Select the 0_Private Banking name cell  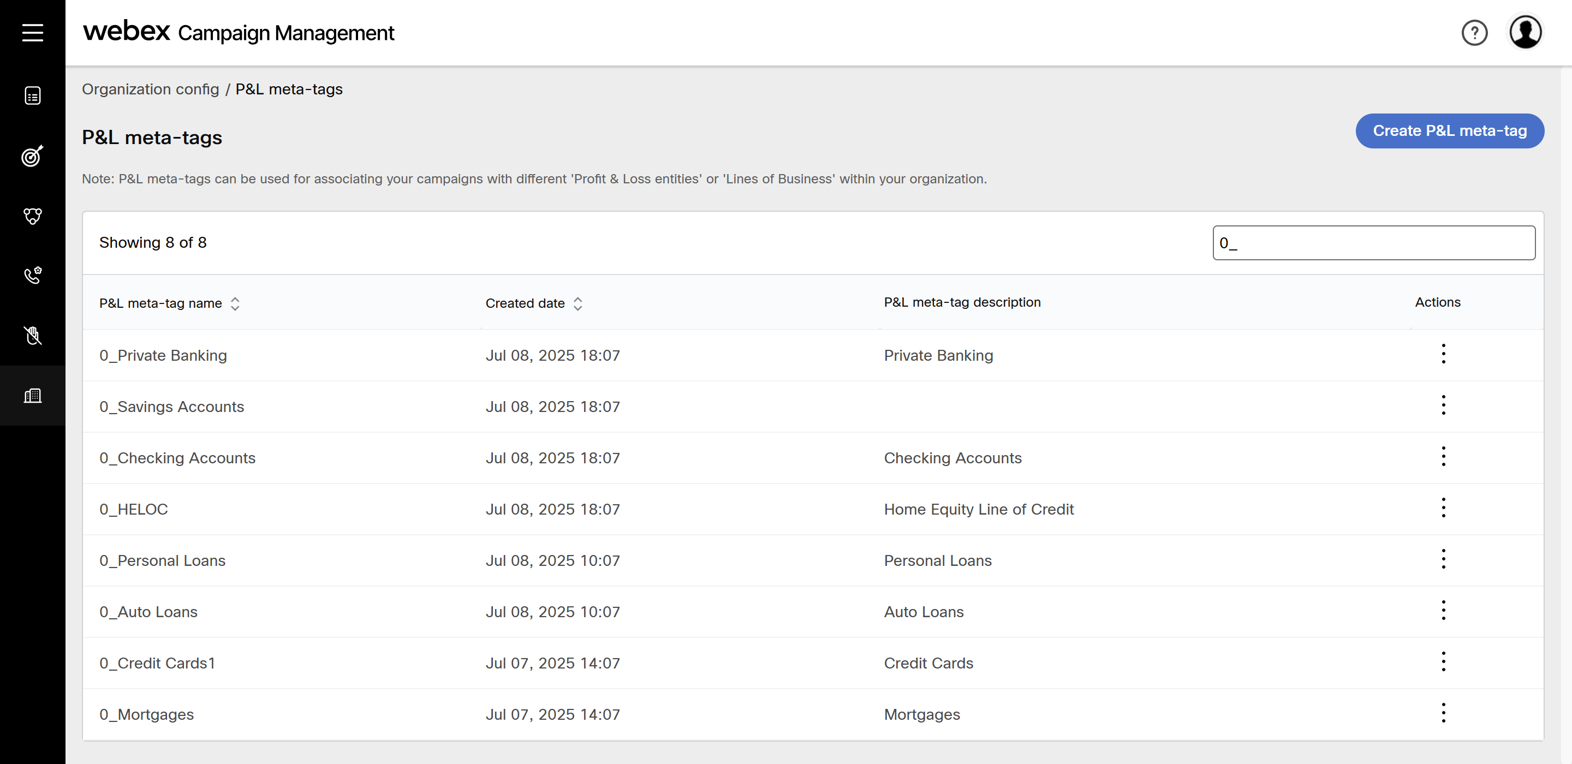[163, 355]
